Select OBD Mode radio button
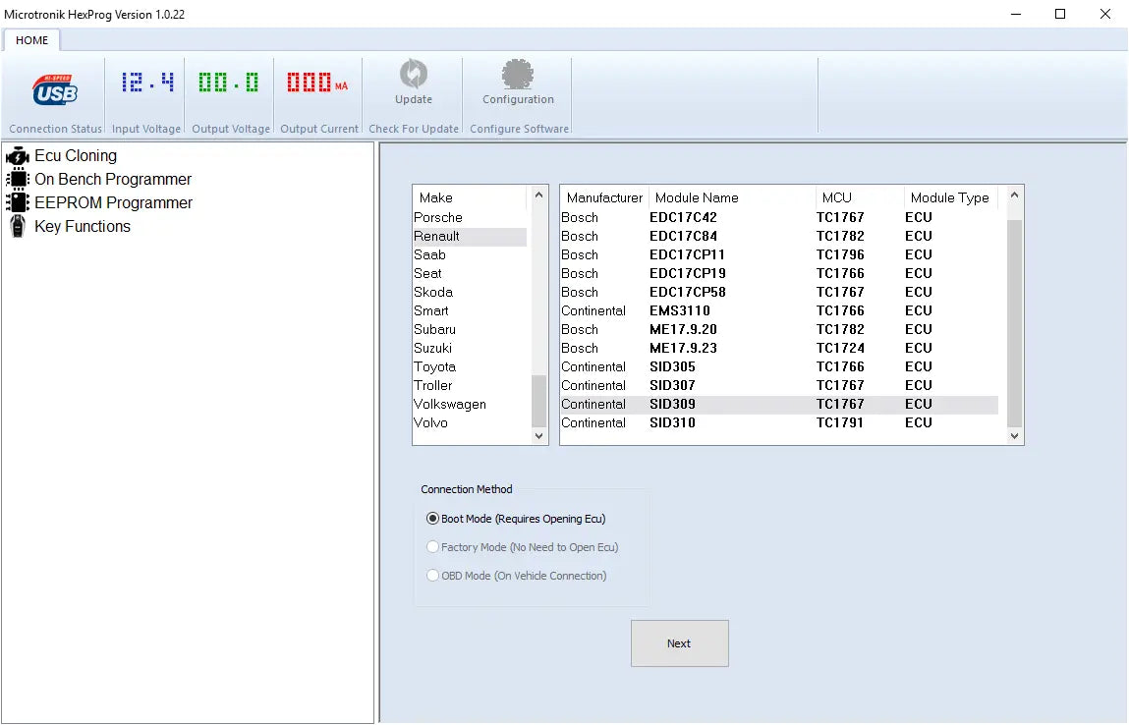 [x=433, y=576]
